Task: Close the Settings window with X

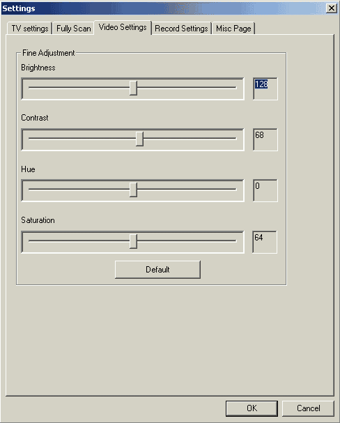Action: pyautogui.click(x=332, y=8)
